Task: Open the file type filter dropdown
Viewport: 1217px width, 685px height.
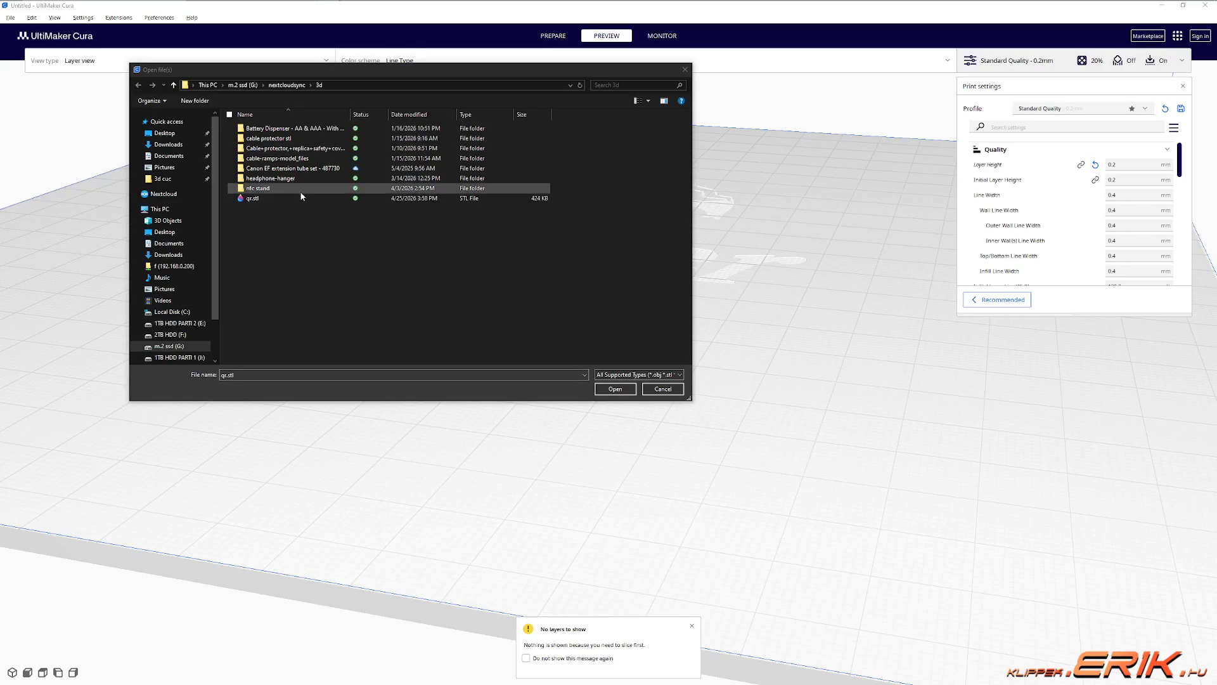Action: [638, 375]
